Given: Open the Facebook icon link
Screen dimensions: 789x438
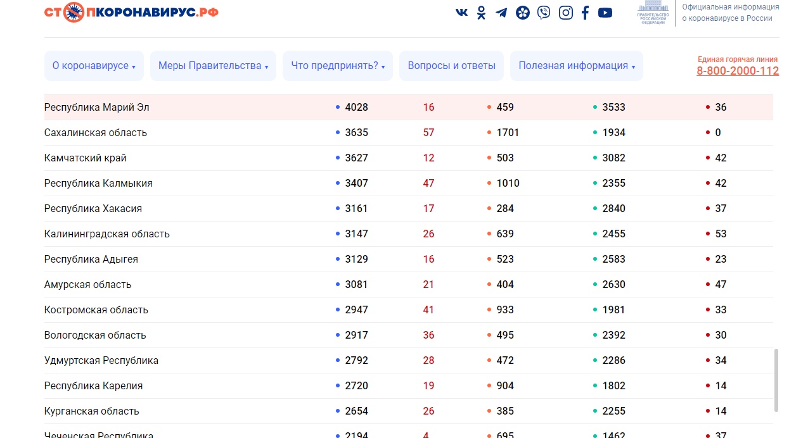Looking at the screenshot, I should (585, 13).
